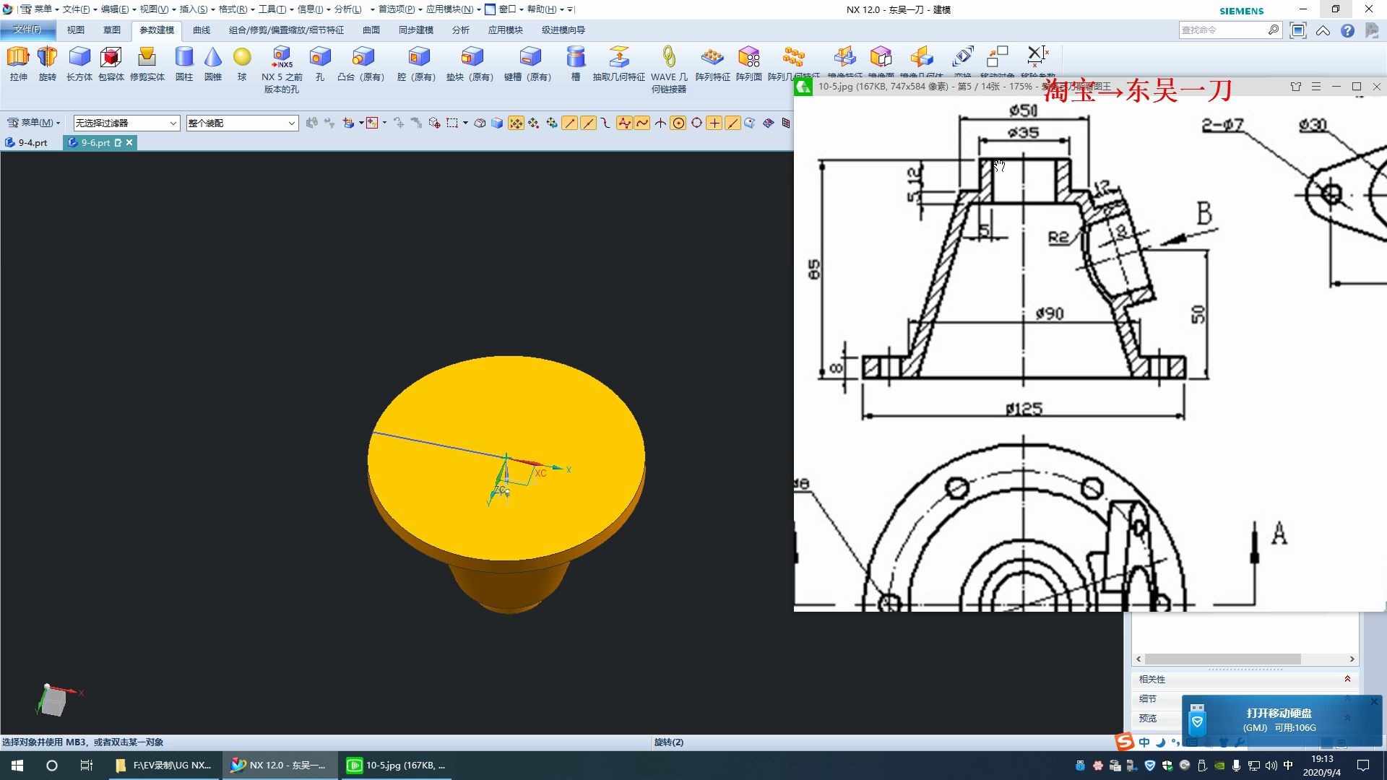Viewport: 1387px width, 780px height.
Task: Toggle the control point snap option
Action: tap(605, 123)
